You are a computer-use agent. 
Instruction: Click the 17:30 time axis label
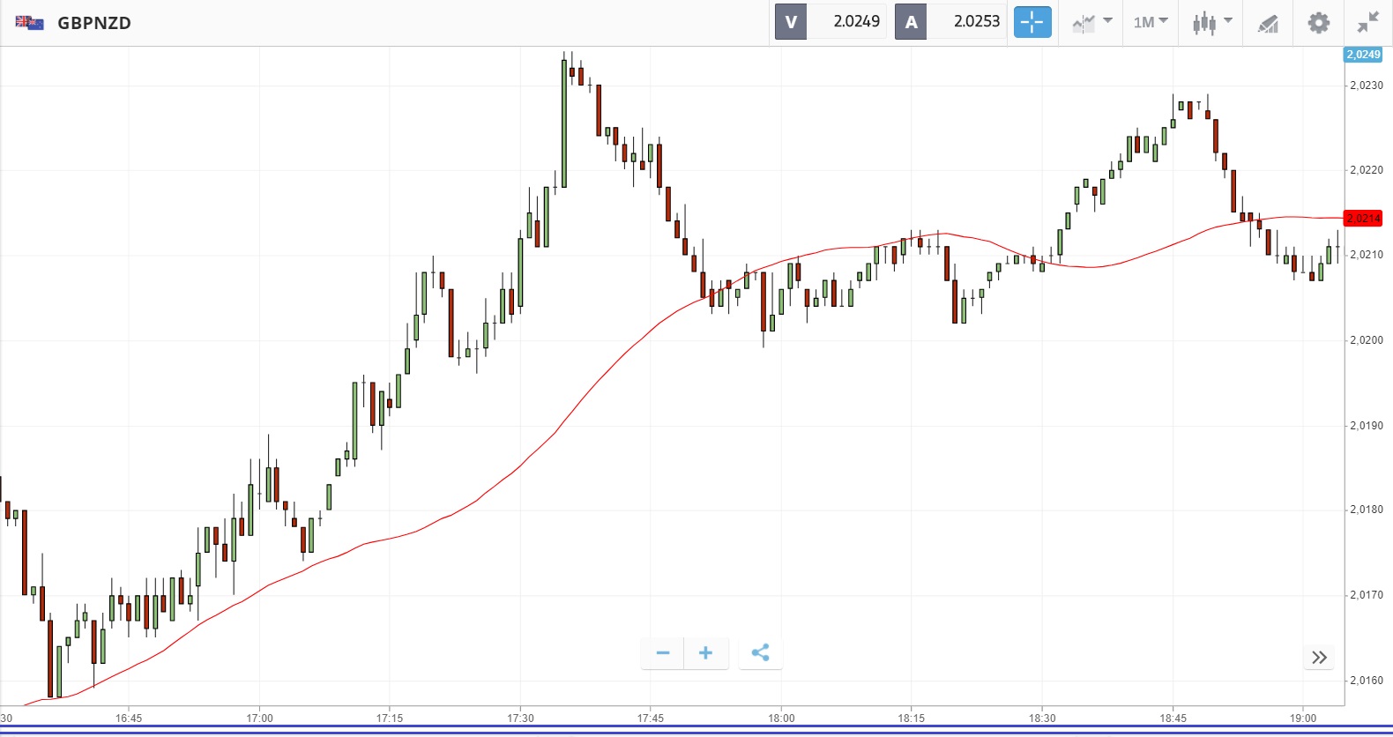coord(520,718)
